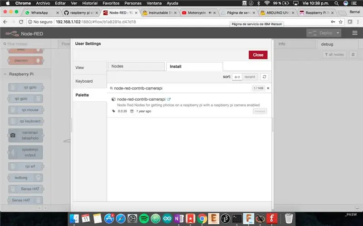Open the Favoritos menu

pos(111,3)
